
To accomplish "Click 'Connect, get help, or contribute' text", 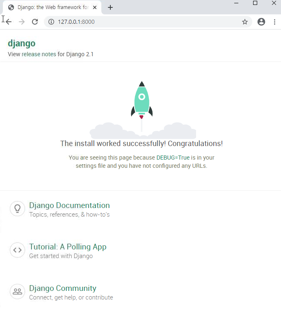I will tap(71, 297).
